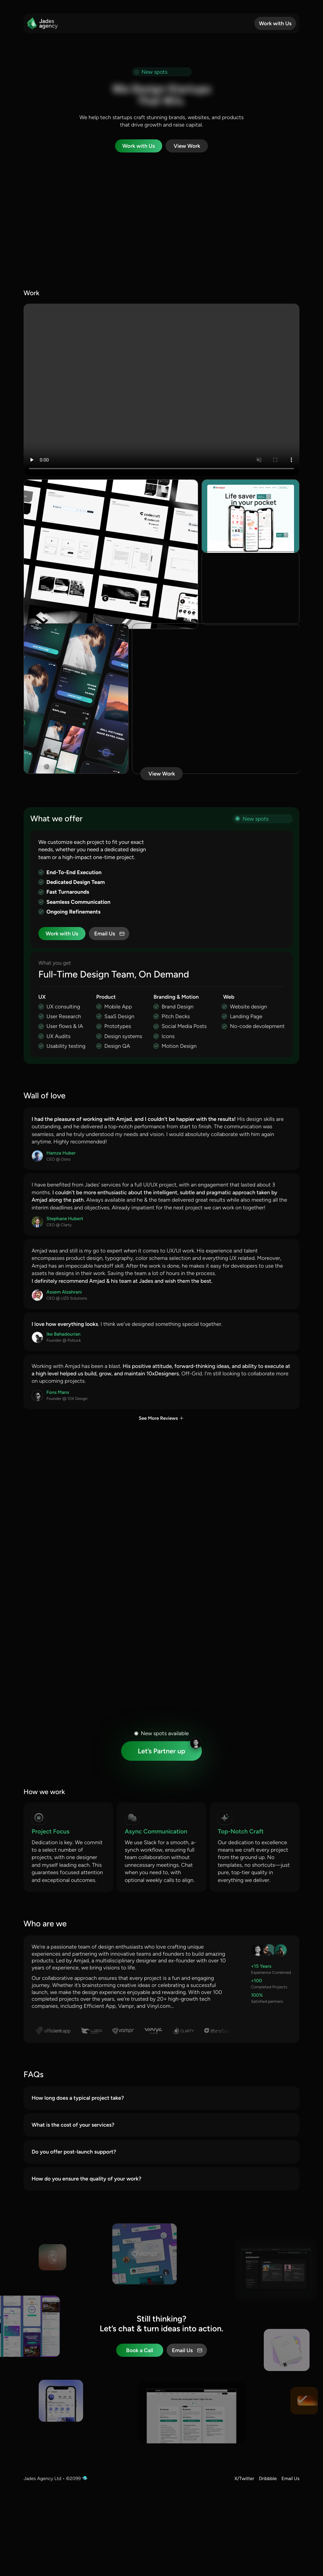This screenshot has width=323, height=2576.
Task: Open the "Life saver in your pocket" thumbnail
Action: point(250,516)
